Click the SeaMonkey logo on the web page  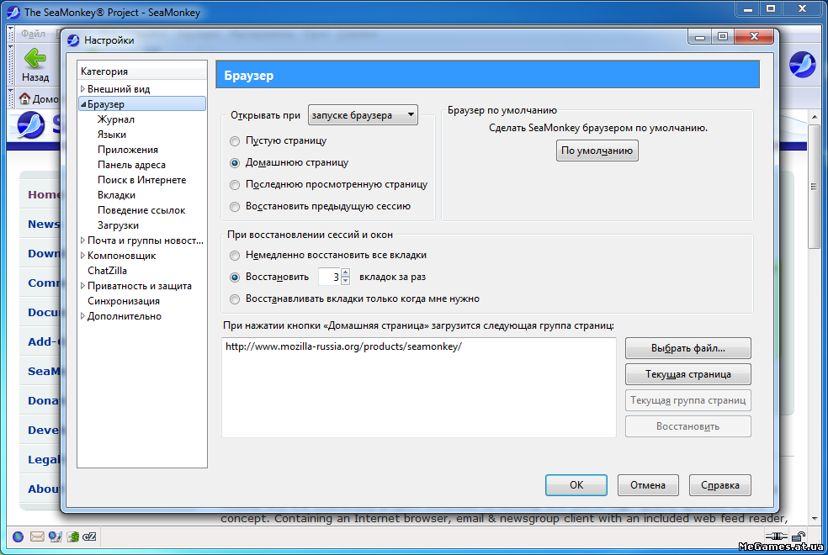pos(30,125)
